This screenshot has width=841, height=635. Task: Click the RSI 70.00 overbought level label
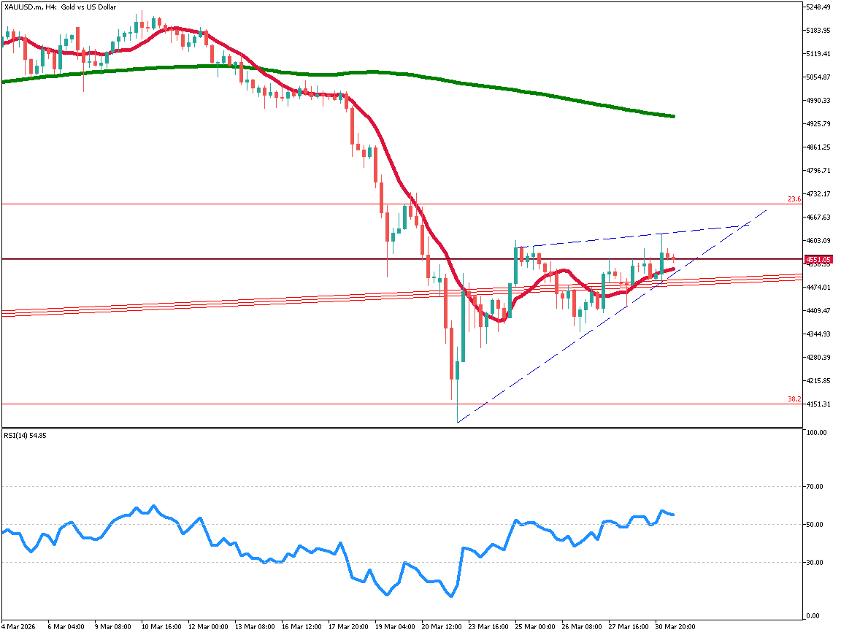[x=815, y=487]
